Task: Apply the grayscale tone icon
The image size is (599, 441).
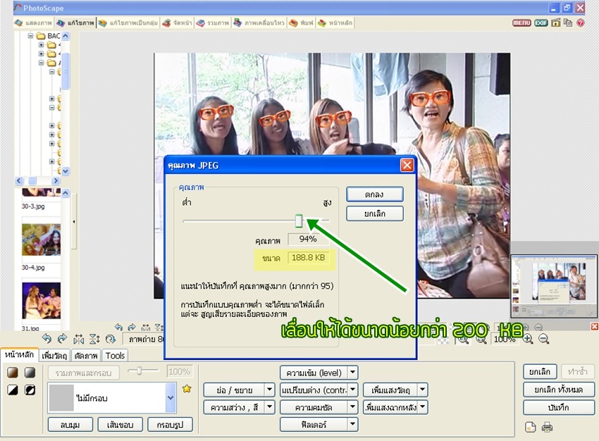Action: [x=30, y=372]
